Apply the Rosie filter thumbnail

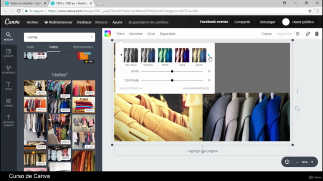pos(182,55)
